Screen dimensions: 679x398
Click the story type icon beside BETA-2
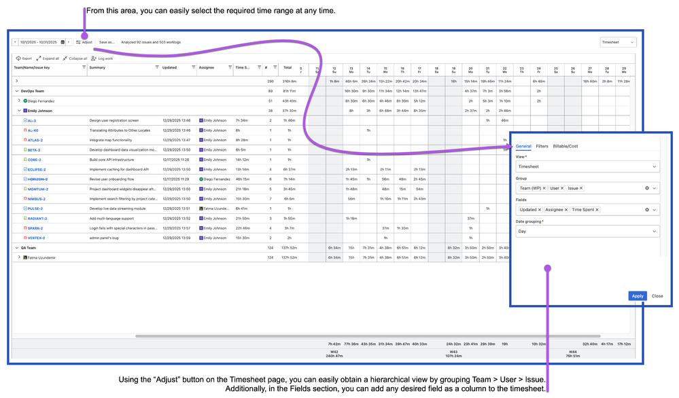click(25, 149)
